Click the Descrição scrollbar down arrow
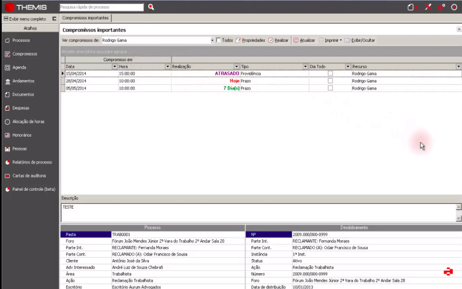Image resolution: width=462 pixels, height=289 pixels. (x=459, y=218)
